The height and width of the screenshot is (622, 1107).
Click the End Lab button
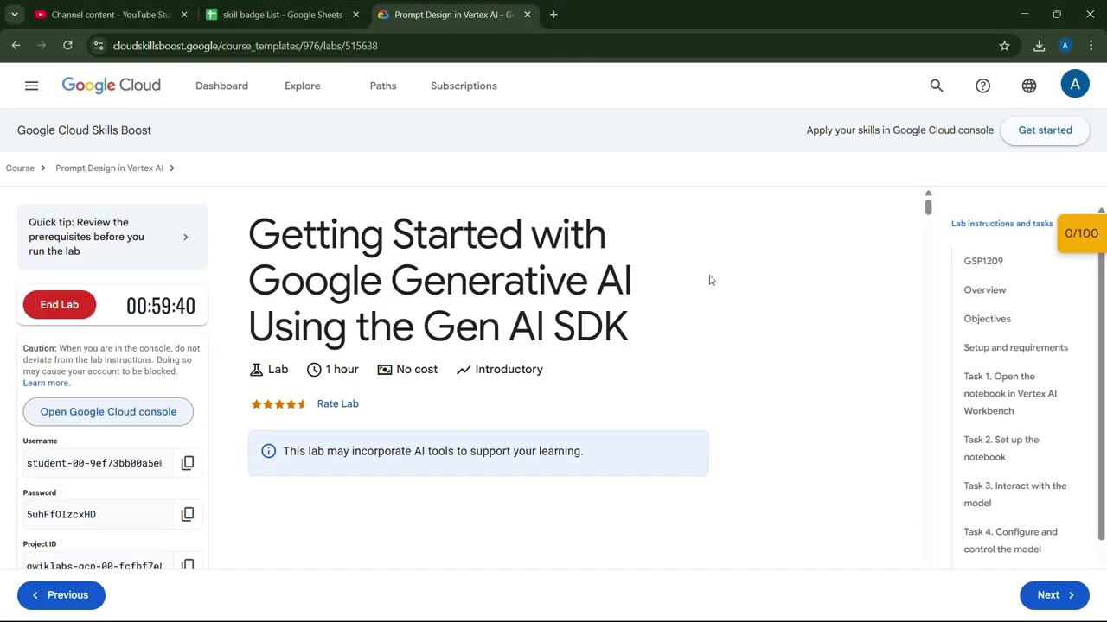(x=60, y=305)
